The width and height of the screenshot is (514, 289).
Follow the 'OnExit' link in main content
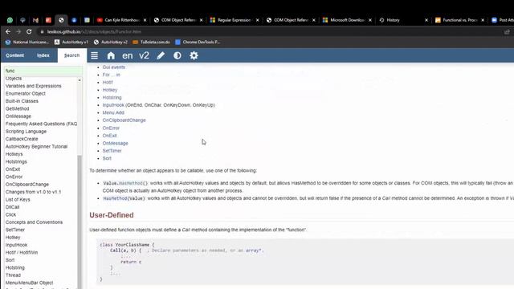point(109,136)
